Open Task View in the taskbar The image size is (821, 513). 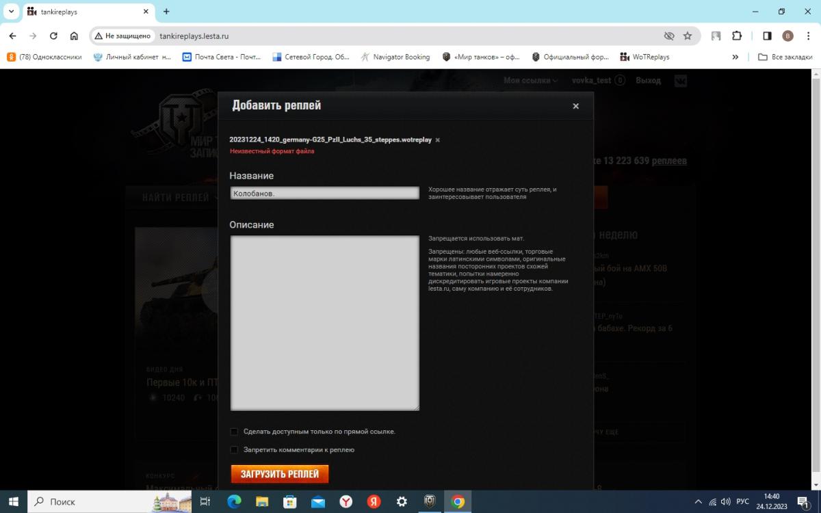coord(205,501)
